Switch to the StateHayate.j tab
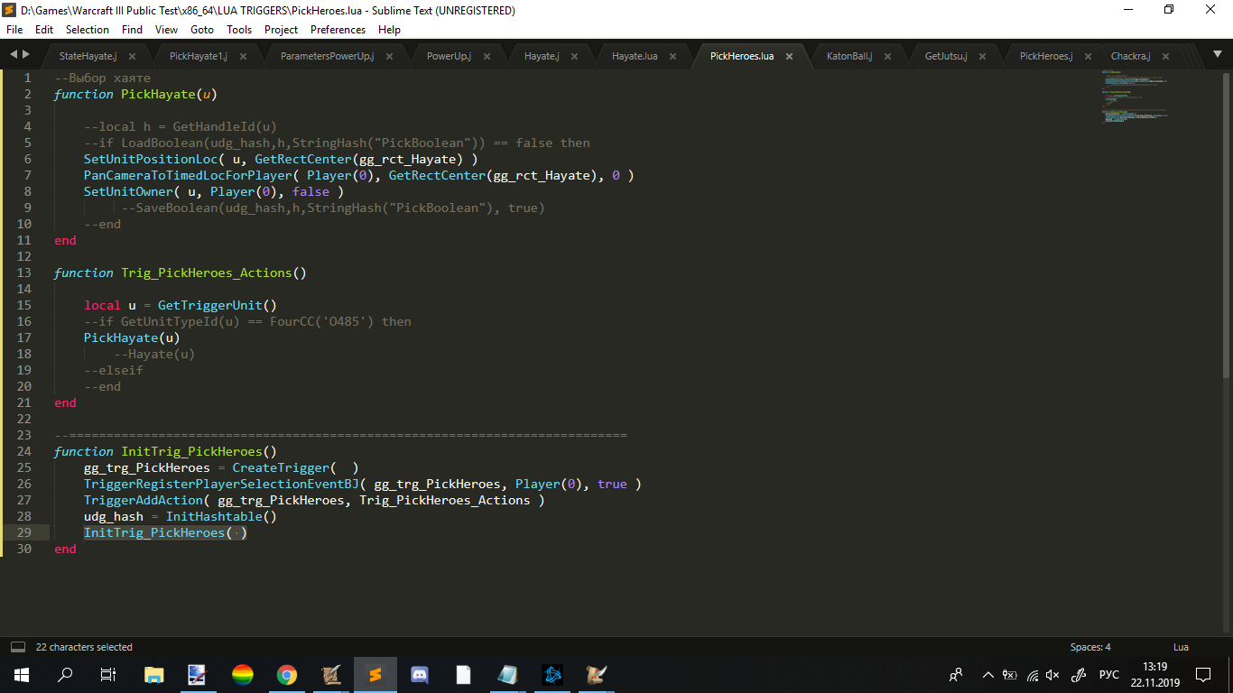 pyautogui.click(x=88, y=56)
